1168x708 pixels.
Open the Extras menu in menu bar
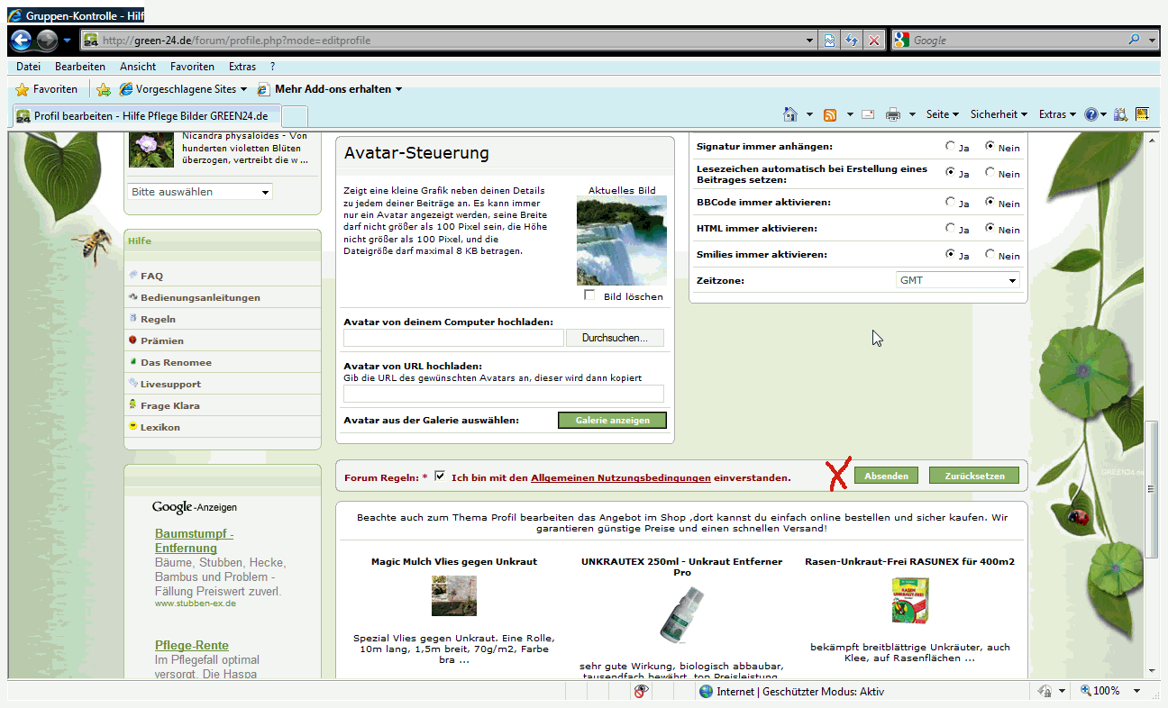[x=242, y=67]
